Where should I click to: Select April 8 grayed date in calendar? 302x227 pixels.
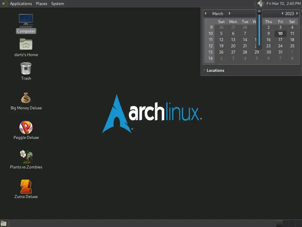pos(292,58)
